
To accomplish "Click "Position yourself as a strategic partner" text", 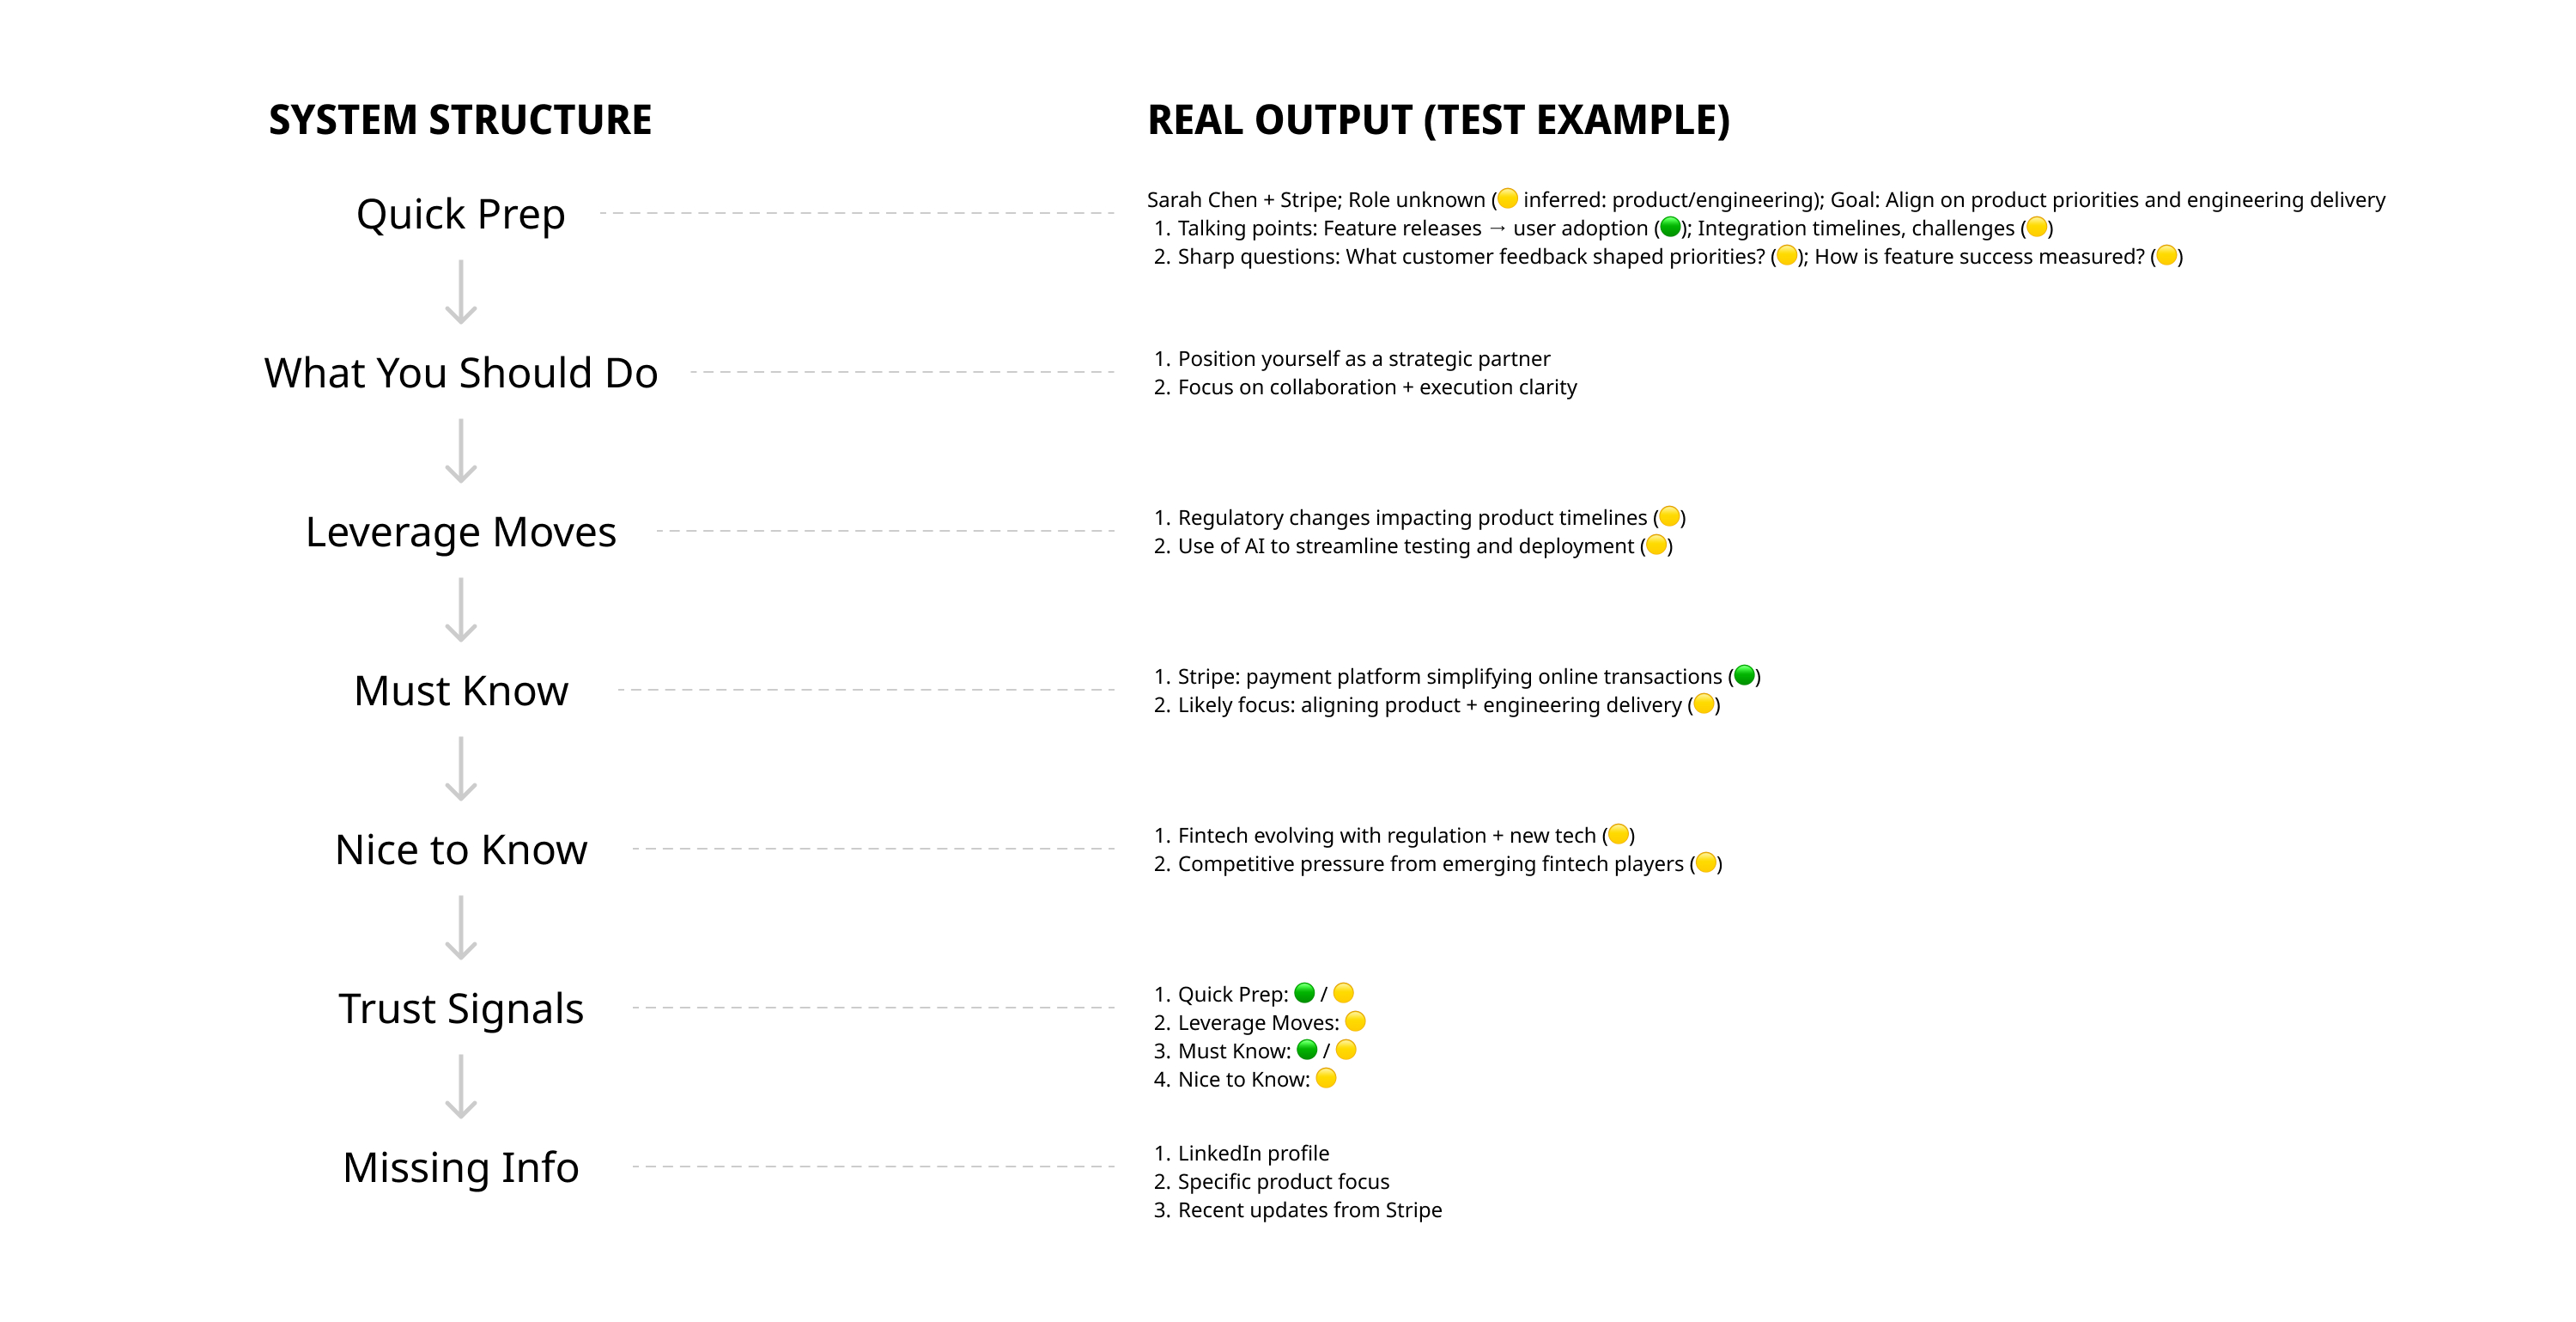I will tap(1363, 358).
